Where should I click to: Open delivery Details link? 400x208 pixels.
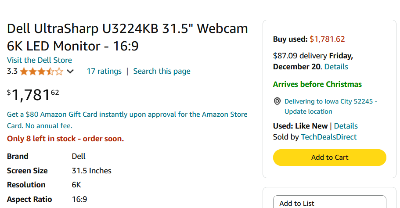(336, 67)
